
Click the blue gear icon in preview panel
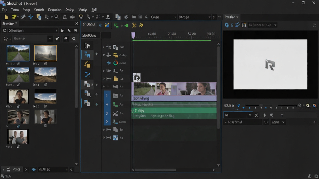point(227,25)
